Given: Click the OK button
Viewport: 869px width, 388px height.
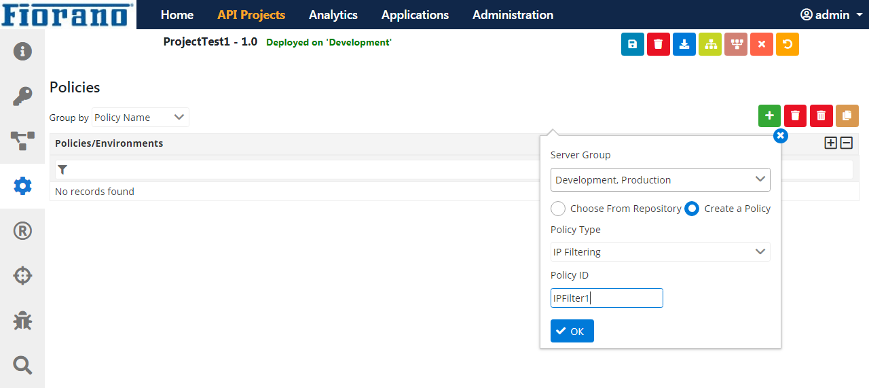Looking at the screenshot, I should coord(572,331).
